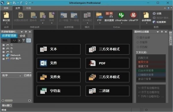
Task: Select the 仅匹配 radio button
Action: (x=138, y=47)
